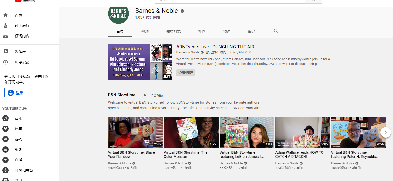
Task: Open the Sports icon in sidebar
Action: click(x=5, y=129)
